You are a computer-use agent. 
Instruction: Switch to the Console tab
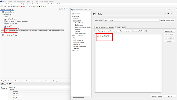click(38, 81)
